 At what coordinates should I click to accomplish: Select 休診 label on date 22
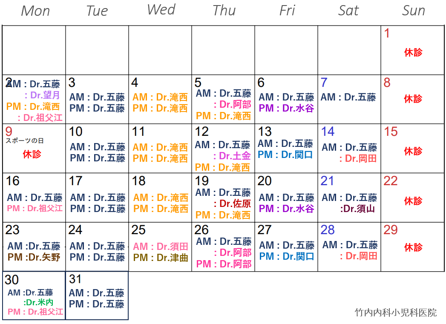pos(413,201)
